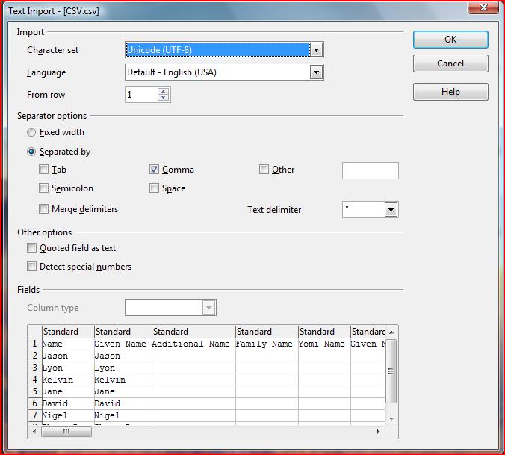Open the Text delimiter dropdown
The width and height of the screenshot is (505, 455).
[x=391, y=210]
